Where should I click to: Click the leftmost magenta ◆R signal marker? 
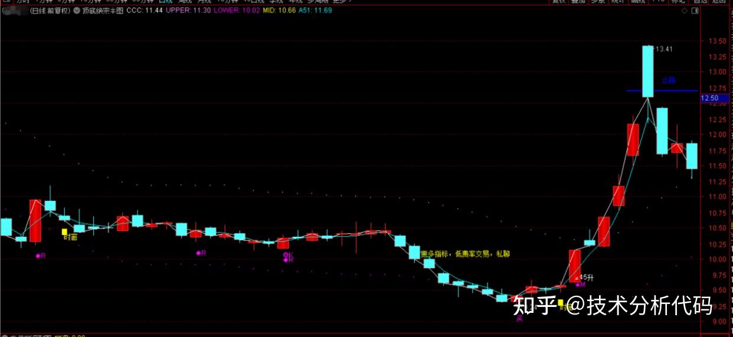coord(40,256)
